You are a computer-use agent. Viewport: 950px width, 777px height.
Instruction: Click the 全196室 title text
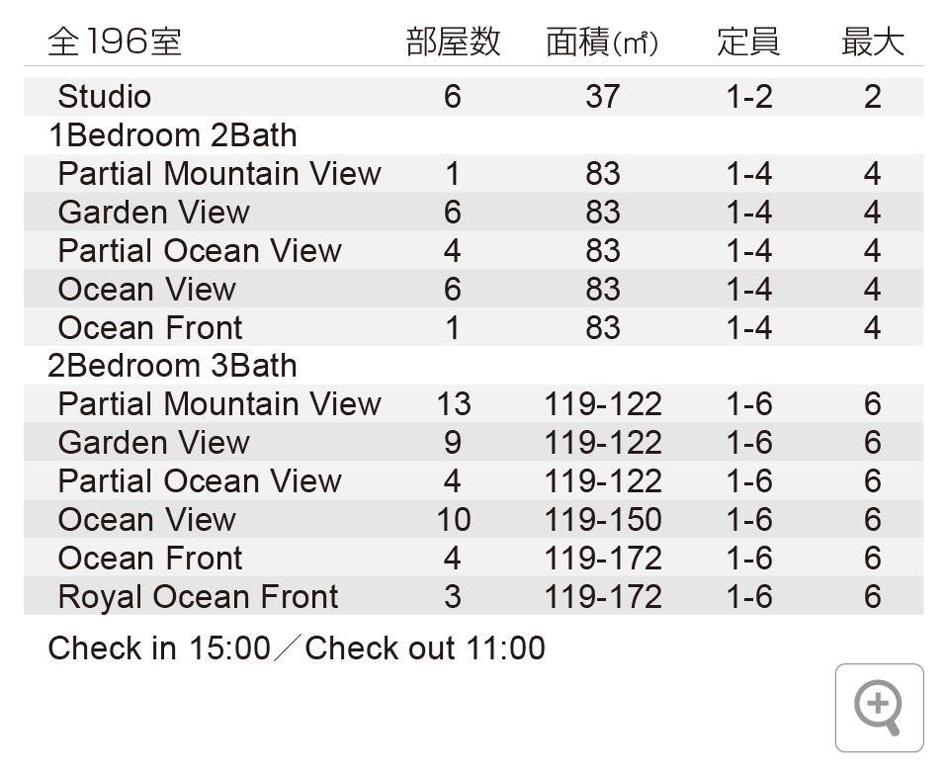tap(115, 43)
